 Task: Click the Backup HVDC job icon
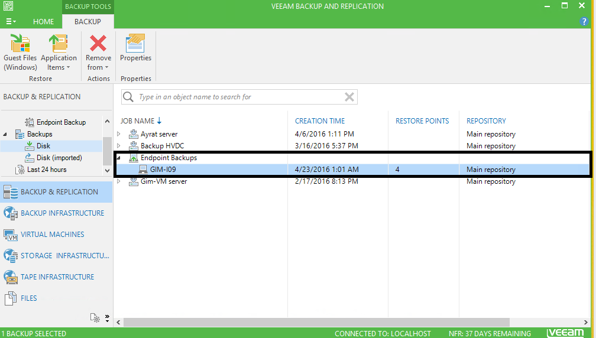[x=134, y=146]
